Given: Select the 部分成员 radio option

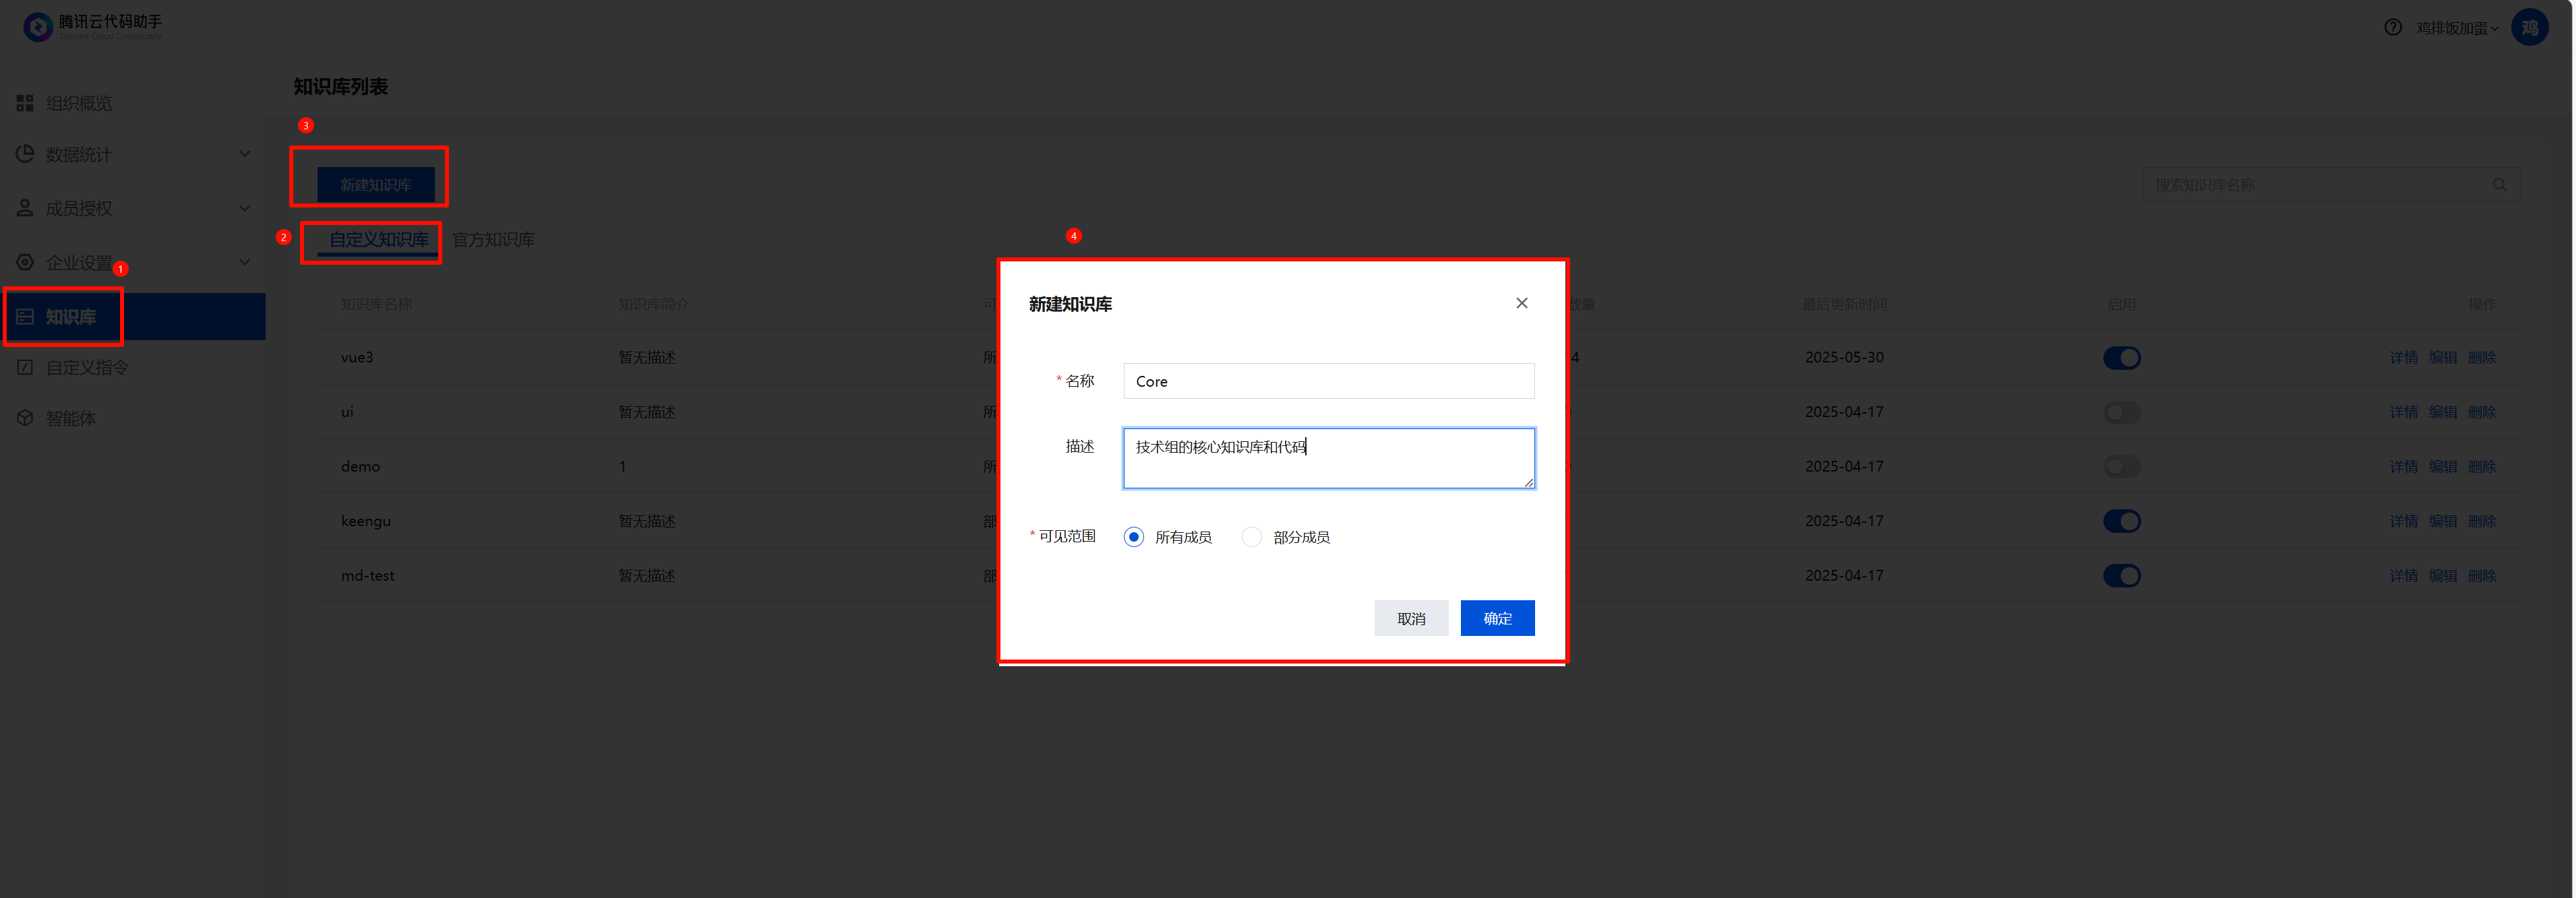Looking at the screenshot, I should tap(1251, 538).
